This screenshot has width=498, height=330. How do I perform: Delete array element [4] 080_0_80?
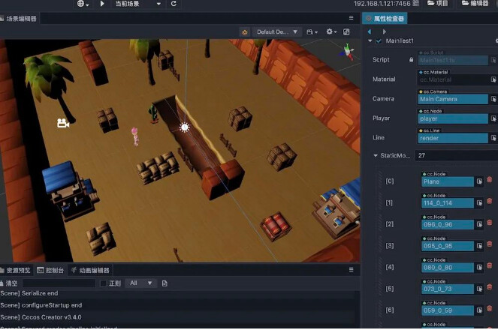(x=490, y=265)
